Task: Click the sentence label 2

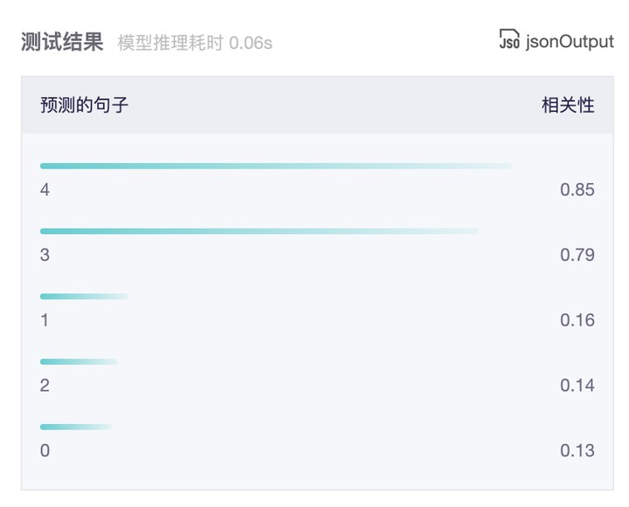Action: click(45, 386)
